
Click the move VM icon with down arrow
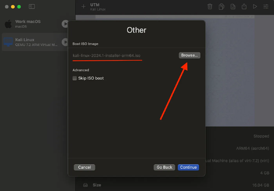pyautogui.click(x=233, y=7)
